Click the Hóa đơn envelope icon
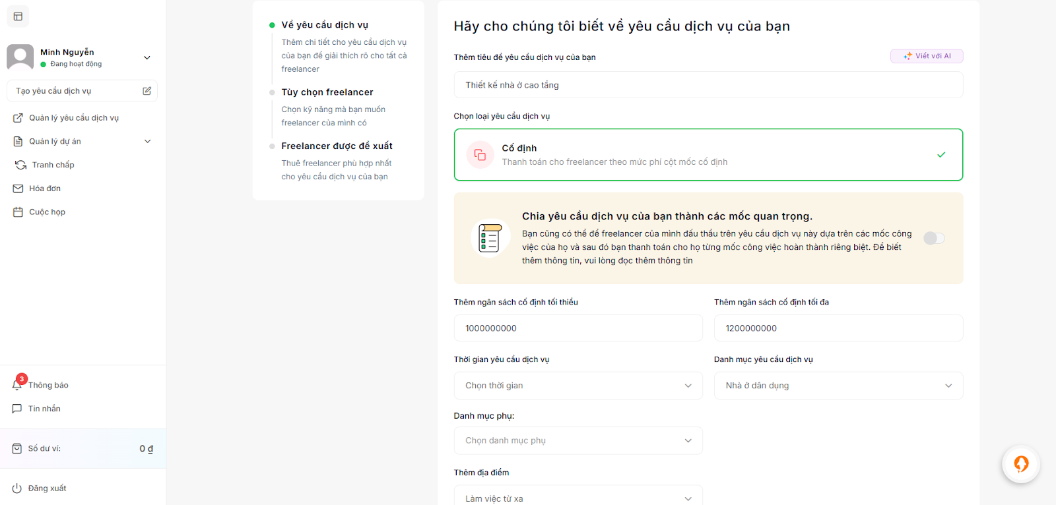1056x505 pixels. coord(18,189)
